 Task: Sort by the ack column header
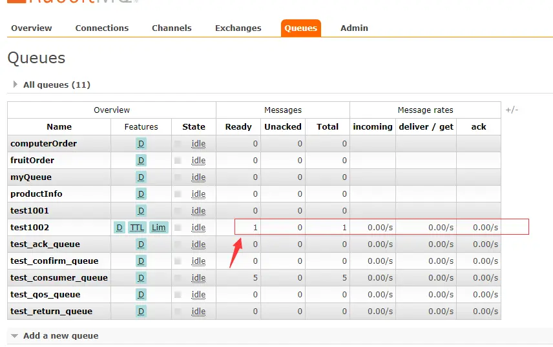tap(479, 127)
